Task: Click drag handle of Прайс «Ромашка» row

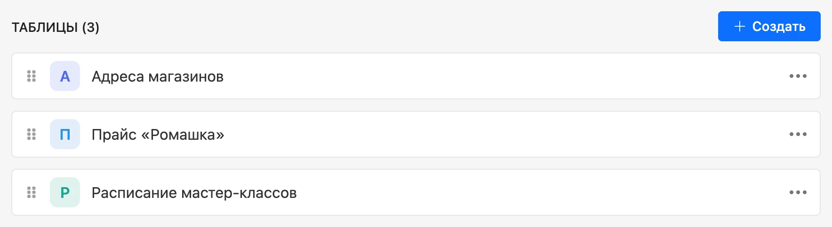Action: pyautogui.click(x=32, y=134)
